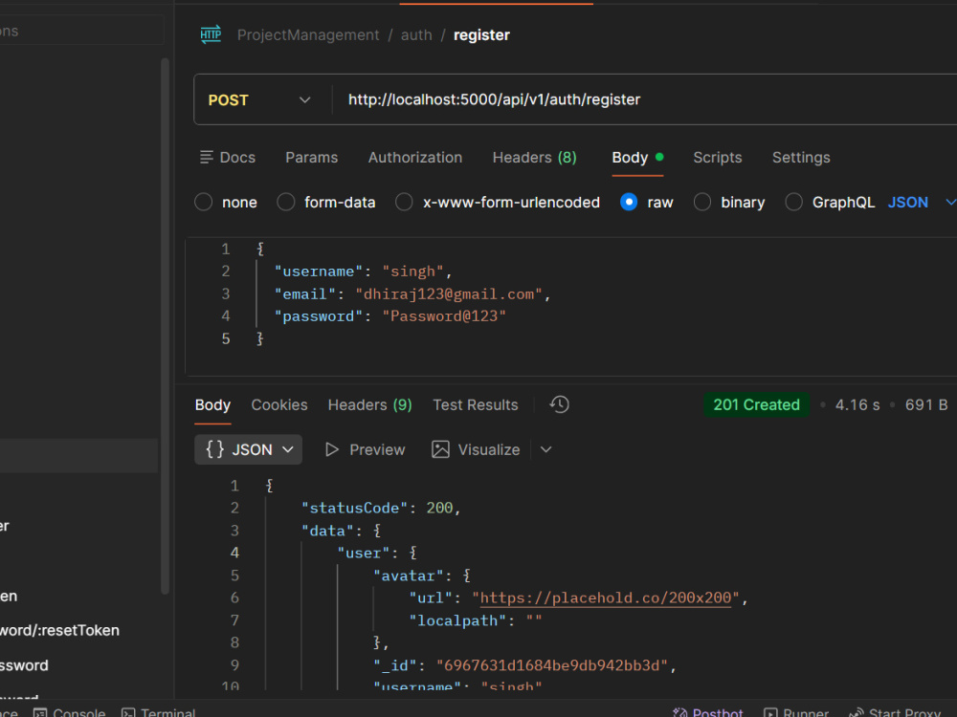The height and width of the screenshot is (717, 957).
Task: Switch to the Authorization tab
Action: pos(415,158)
